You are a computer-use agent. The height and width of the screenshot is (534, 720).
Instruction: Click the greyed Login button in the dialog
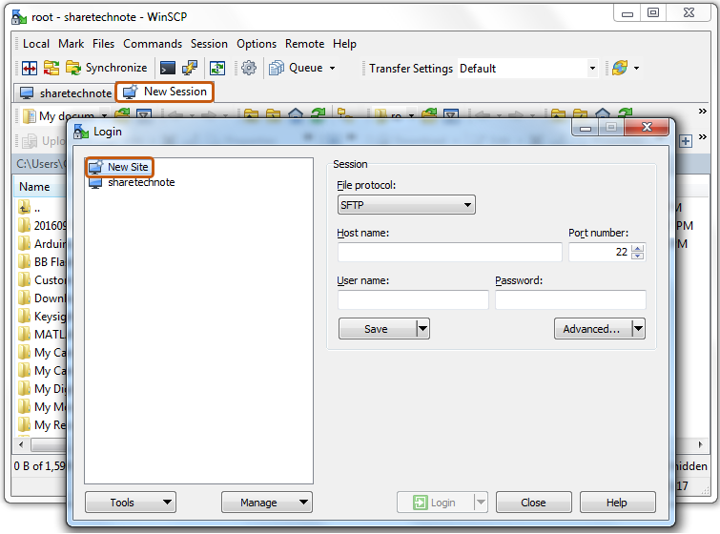pyautogui.click(x=435, y=503)
